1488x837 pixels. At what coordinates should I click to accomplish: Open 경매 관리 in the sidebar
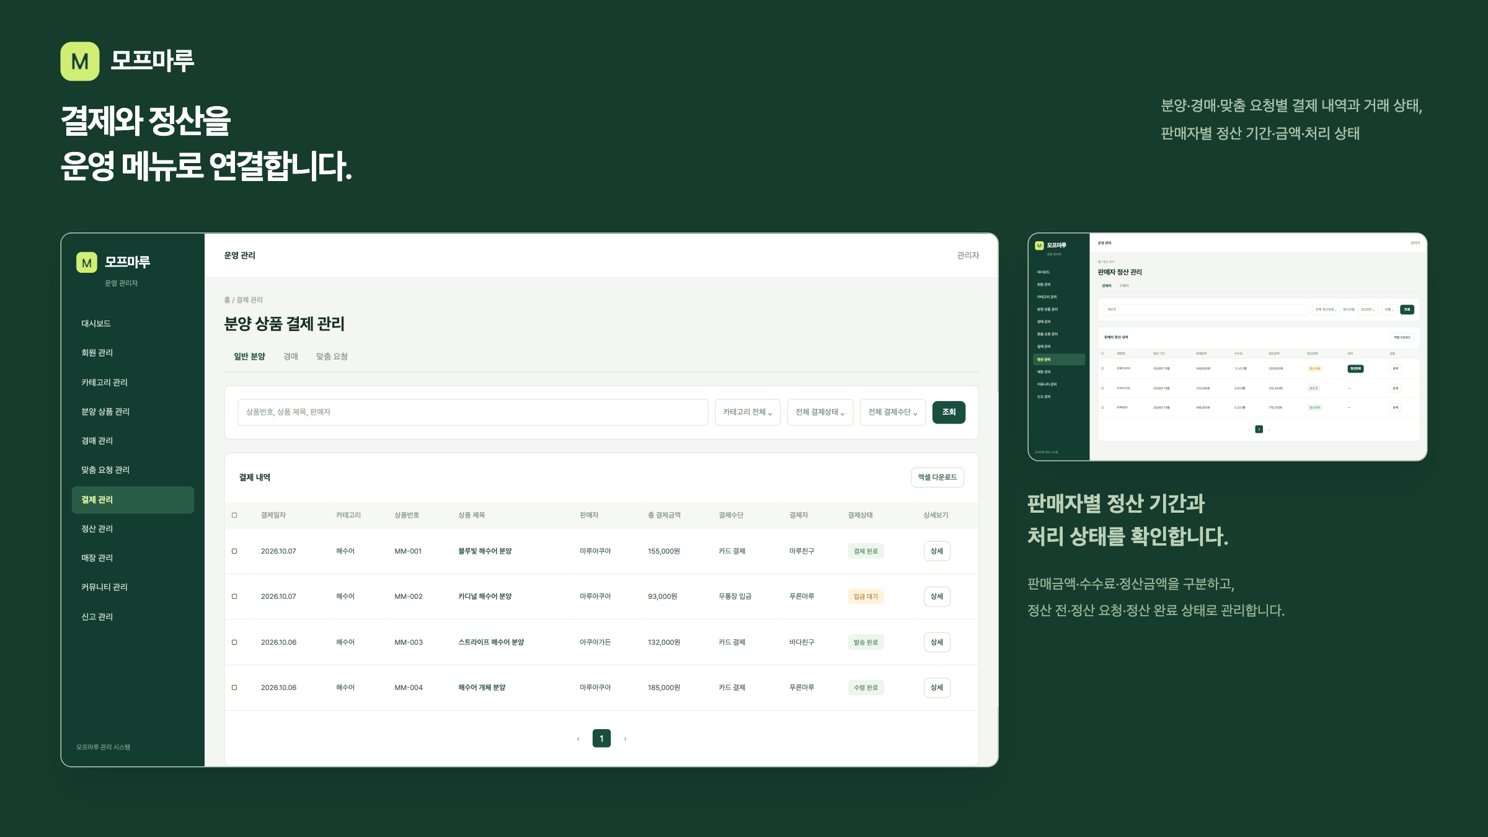(133, 441)
